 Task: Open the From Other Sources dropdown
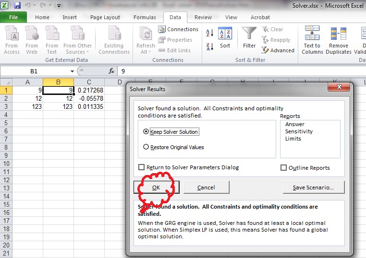click(77, 40)
